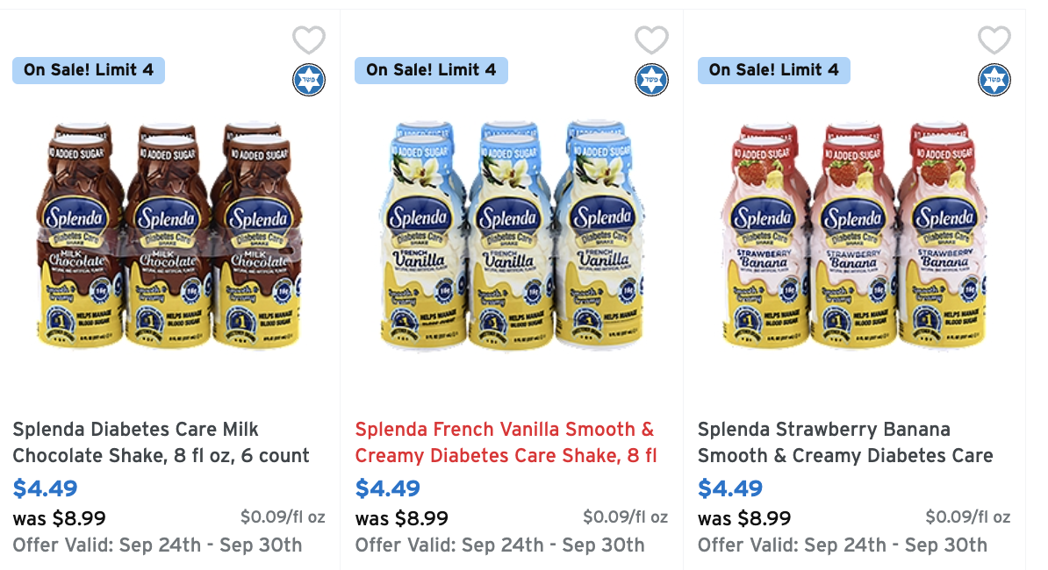The width and height of the screenshot is (1048, 570).
Task: Click $4.49 price of French Vanilla shake
Action: click(x=388, y=488)
